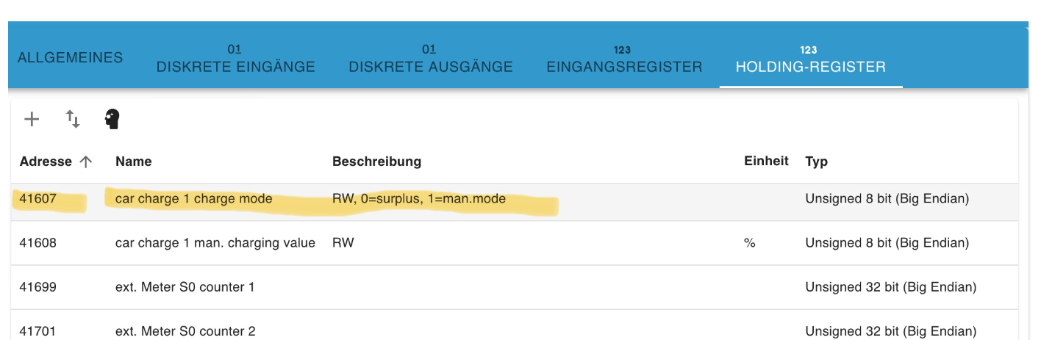Click the % unit field for 41608

point(750,243)
